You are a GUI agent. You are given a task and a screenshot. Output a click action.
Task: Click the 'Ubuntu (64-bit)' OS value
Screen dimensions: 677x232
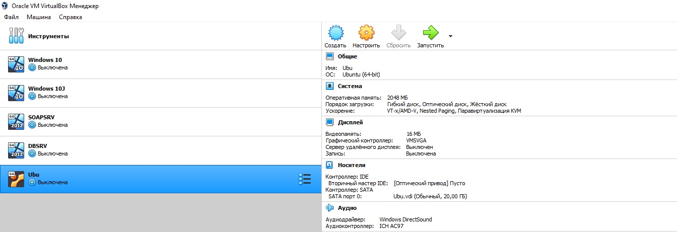pos(361,74)
